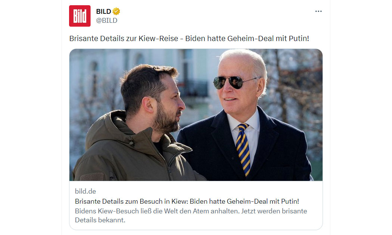
Task: Open the tweet's three-dot more options menu
Action: (318, 11)
